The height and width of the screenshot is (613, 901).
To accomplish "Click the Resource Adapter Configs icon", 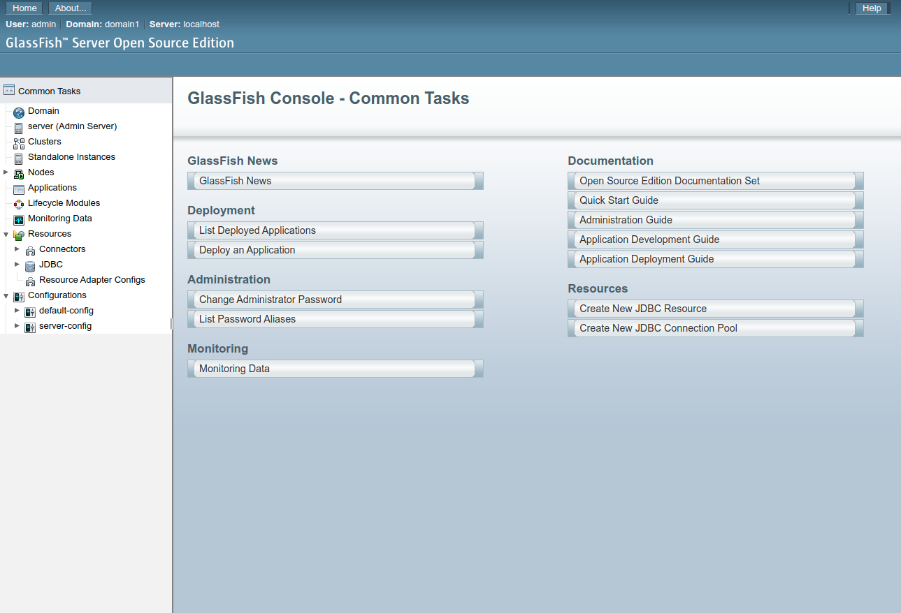I will coord(30,281).
